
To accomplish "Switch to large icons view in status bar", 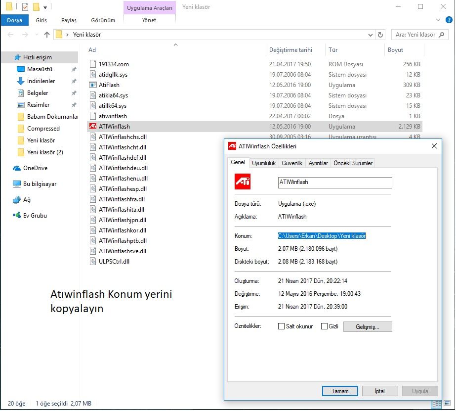I will (447, 404).
